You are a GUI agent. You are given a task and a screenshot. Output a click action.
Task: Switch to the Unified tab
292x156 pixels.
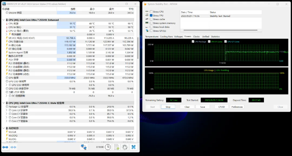205,37
